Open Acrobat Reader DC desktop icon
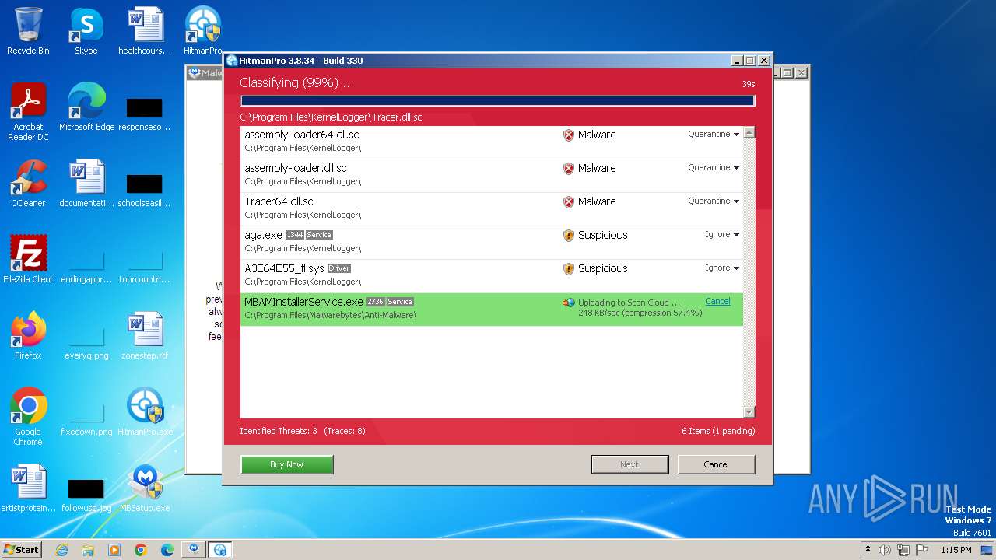This screenshot has height=560, width=996. pyautogui.click(x=28, y=112)
